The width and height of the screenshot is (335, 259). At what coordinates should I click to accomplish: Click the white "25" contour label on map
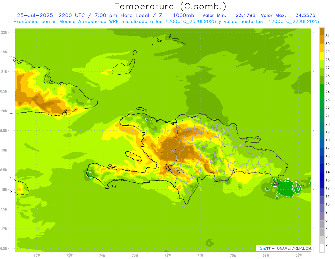(287, 180)
